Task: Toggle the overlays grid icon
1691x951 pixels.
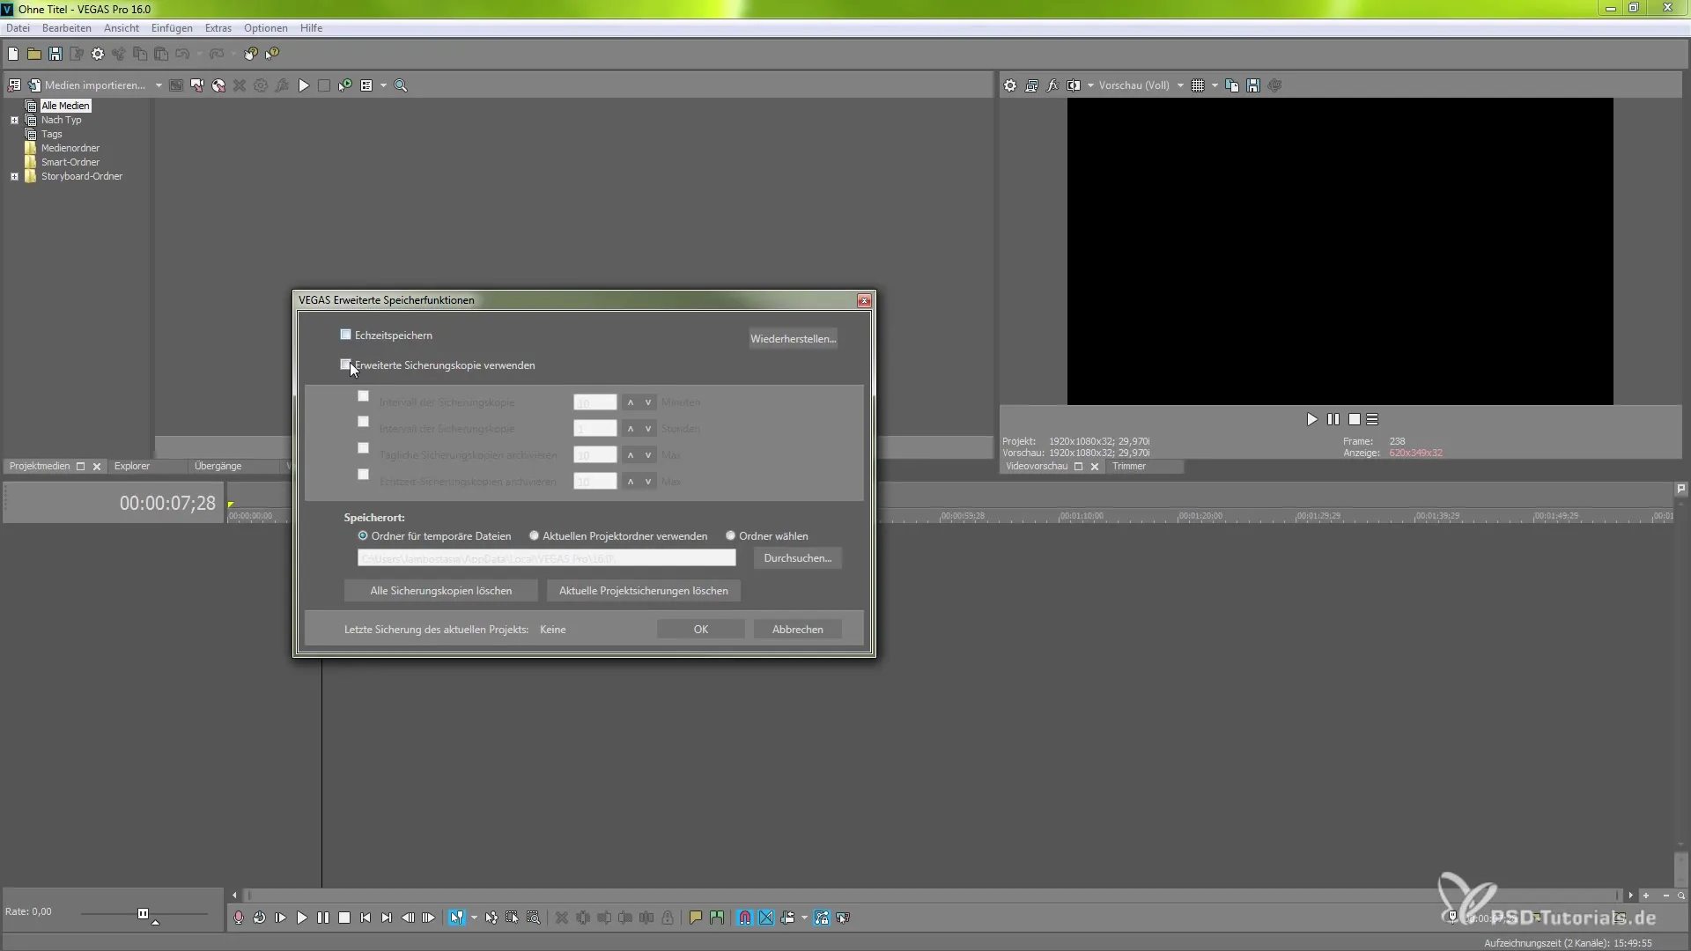Action: tap(1198, 85)
